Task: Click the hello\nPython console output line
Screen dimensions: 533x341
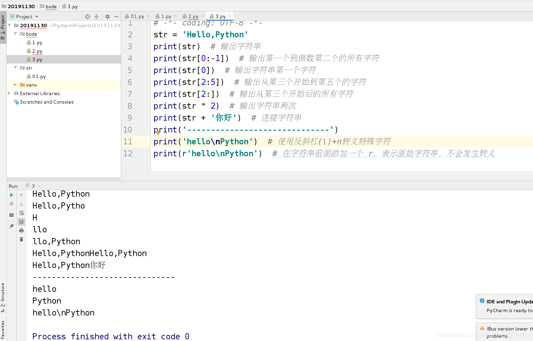Action: (x=63, y=313)
